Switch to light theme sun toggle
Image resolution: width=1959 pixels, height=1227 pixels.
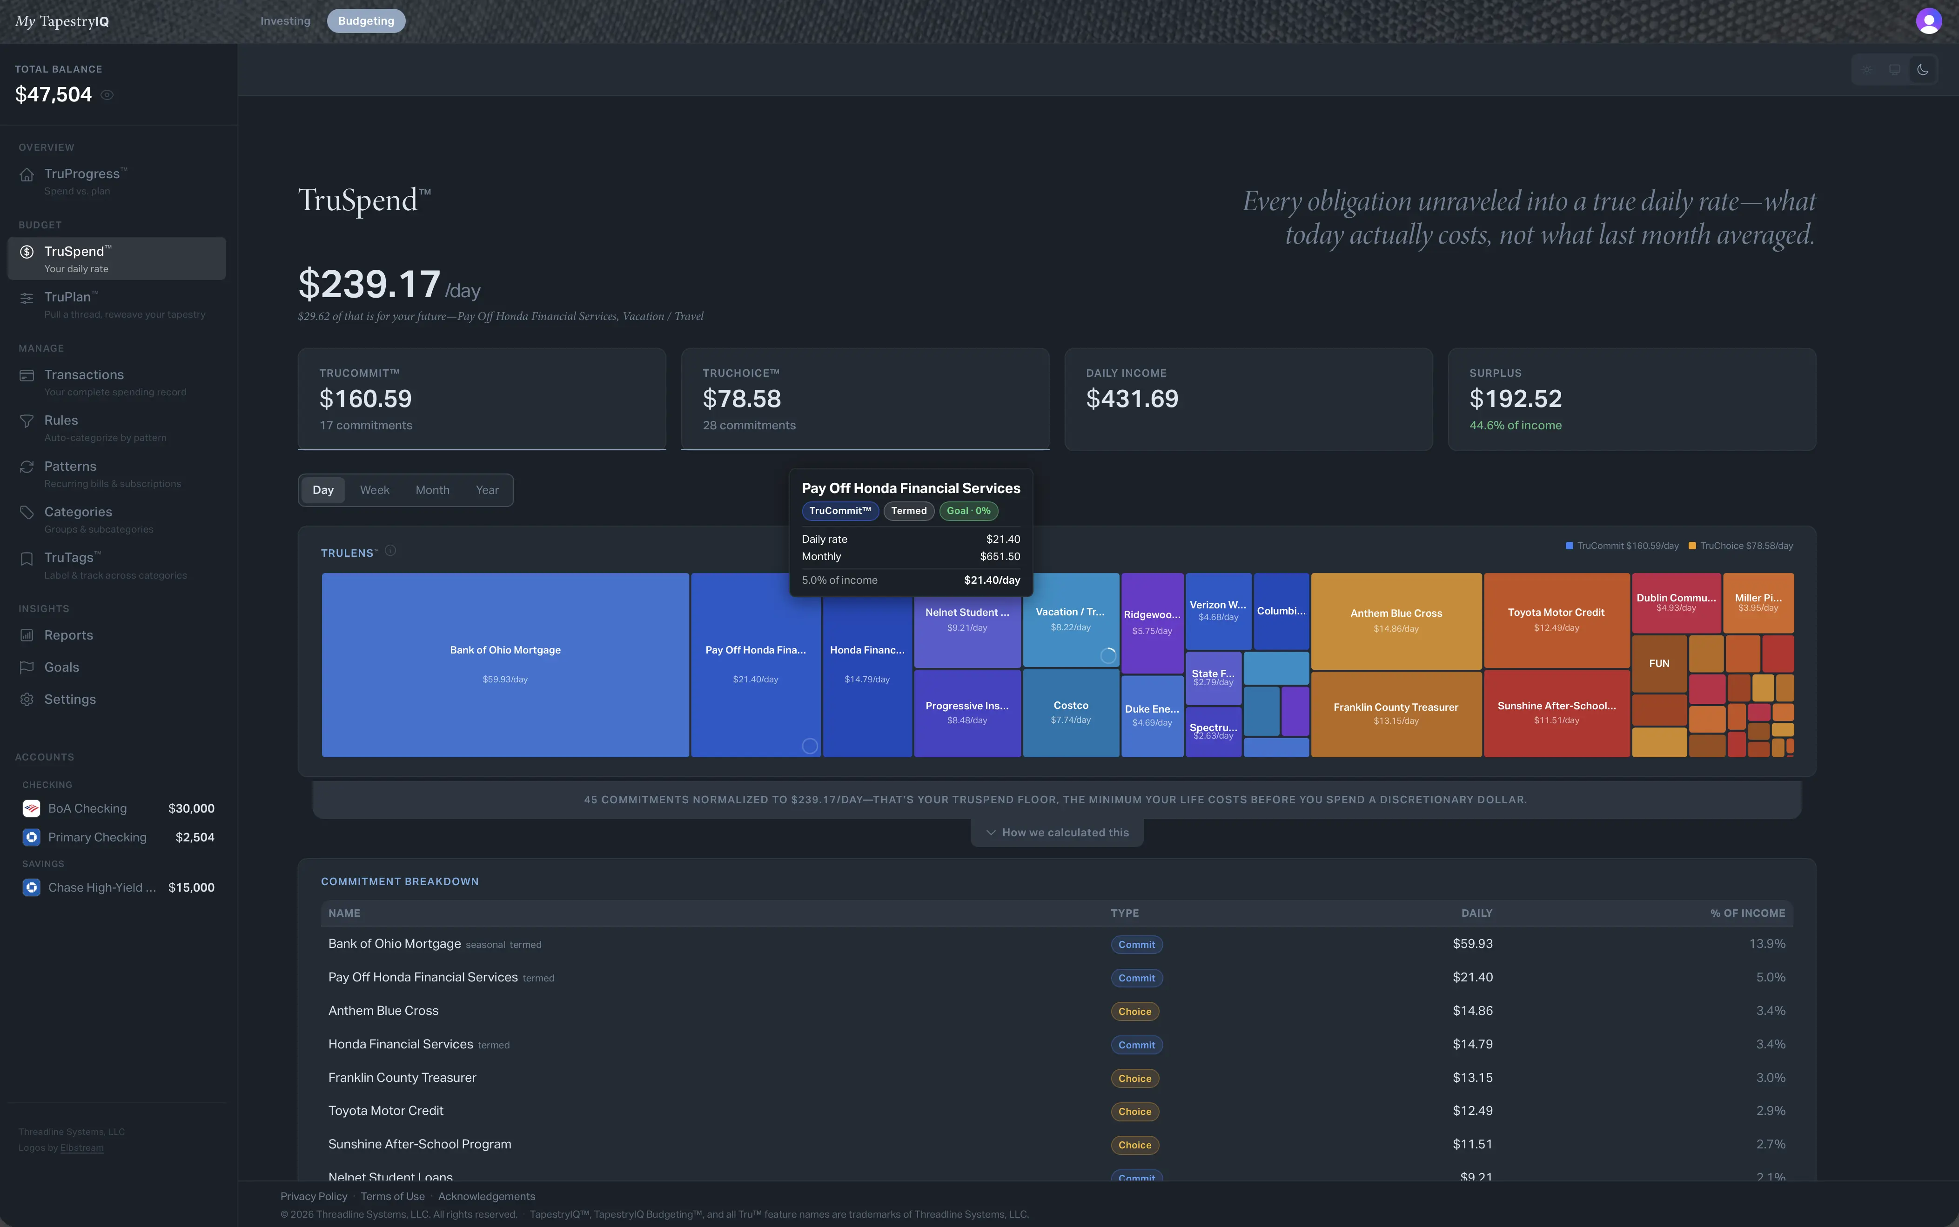click(1867, 70)
